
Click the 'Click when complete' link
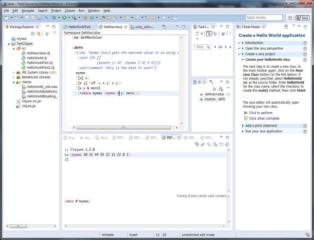pyautogui.click(x=264, y=118)
